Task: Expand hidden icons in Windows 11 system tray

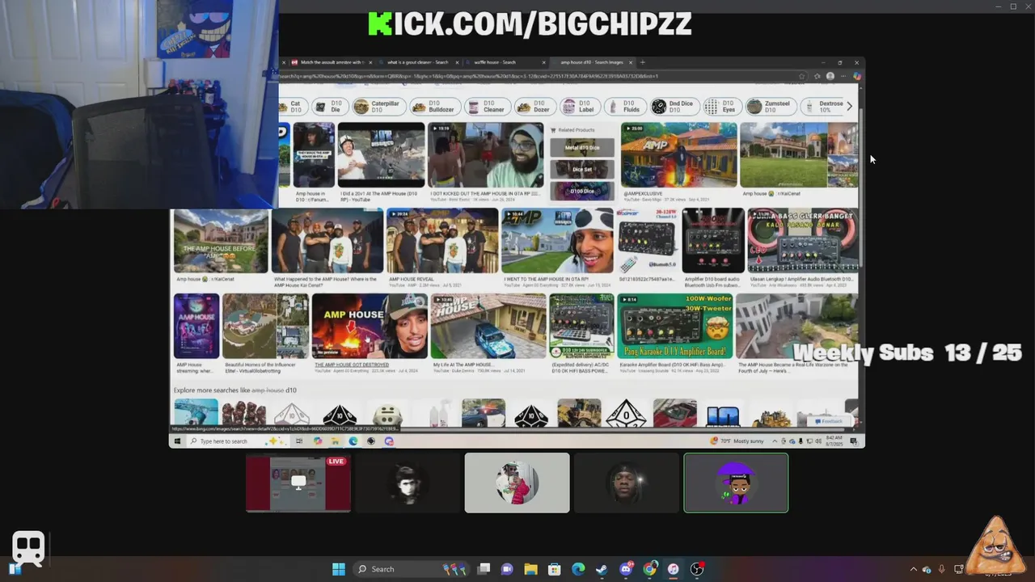Action: click(914, 569)
